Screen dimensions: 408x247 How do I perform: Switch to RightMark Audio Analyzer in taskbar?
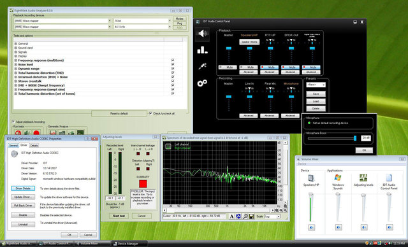click(18, 244)
